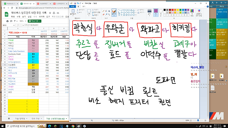The height and width of the screenshot is (128, 228).
Task: Click the Windows taskbar search box
Action: tap(21, 126)
